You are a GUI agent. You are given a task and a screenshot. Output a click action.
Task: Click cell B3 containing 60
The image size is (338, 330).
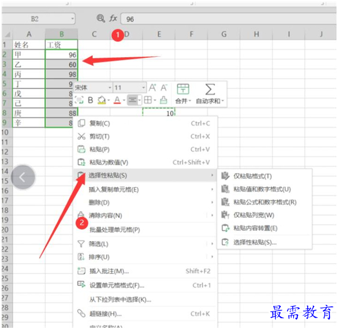coord(62,64)
